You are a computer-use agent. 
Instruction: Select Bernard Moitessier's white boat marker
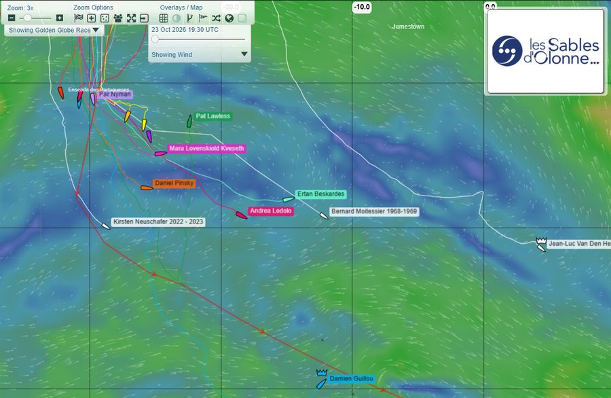(324, 216)
